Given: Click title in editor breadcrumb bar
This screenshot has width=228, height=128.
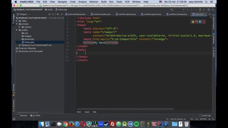Looking at the screenshot, I should point(94,112).
